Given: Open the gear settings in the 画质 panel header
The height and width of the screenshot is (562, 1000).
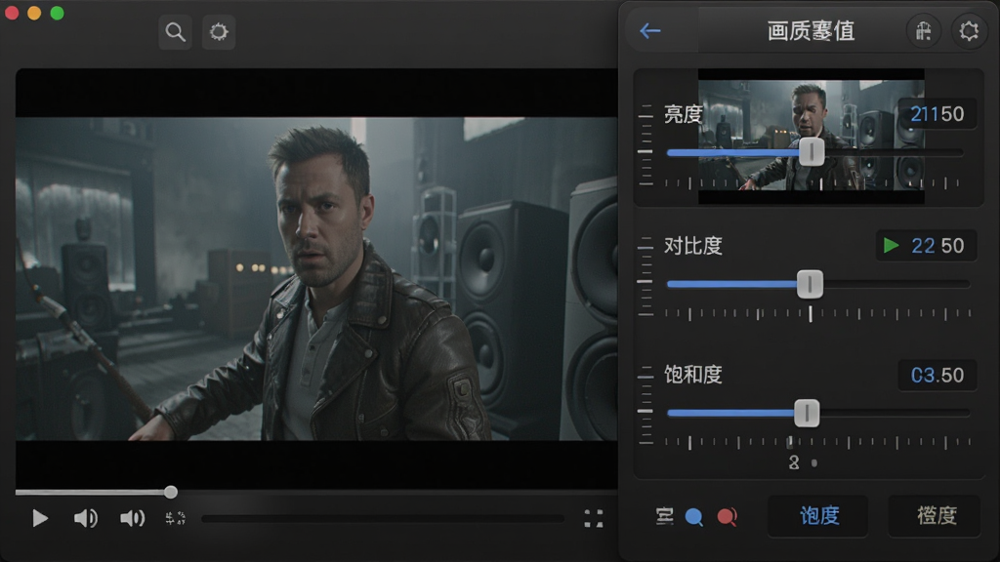Looking at the screenshot, I should 969,30.
